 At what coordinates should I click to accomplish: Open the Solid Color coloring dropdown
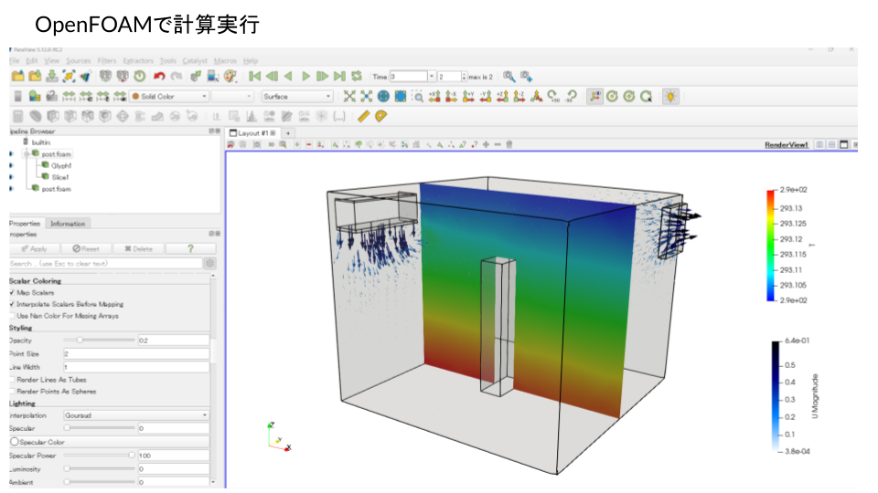[x=169, y=96]
